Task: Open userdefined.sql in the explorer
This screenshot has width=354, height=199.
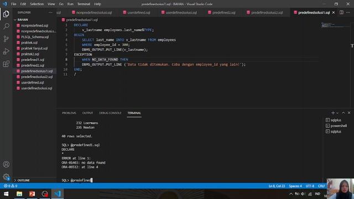Action: [x=33, y=82]
